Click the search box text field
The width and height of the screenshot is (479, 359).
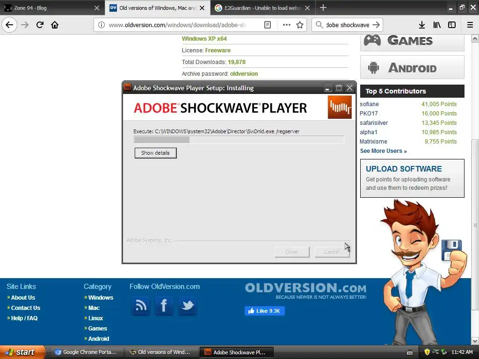[348, 25]
